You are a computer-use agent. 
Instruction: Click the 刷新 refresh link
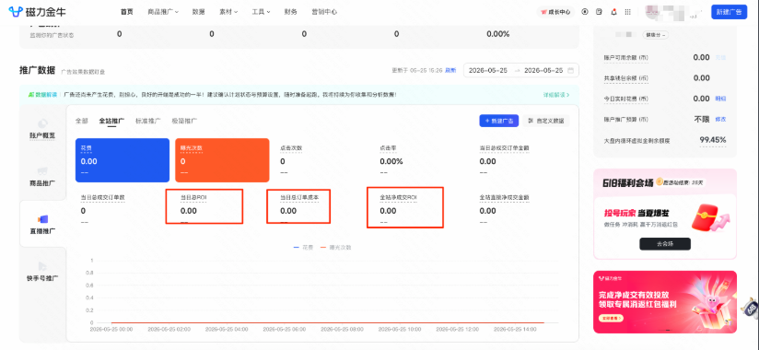point(450,70)
